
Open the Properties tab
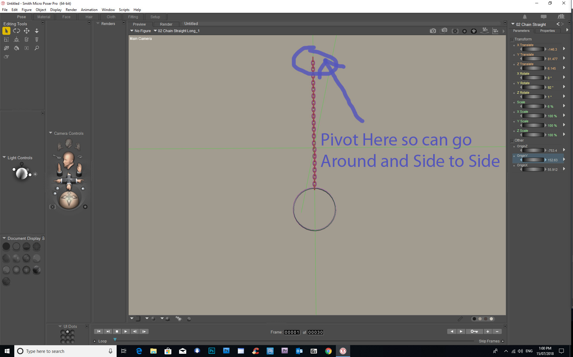coord(547,31)
